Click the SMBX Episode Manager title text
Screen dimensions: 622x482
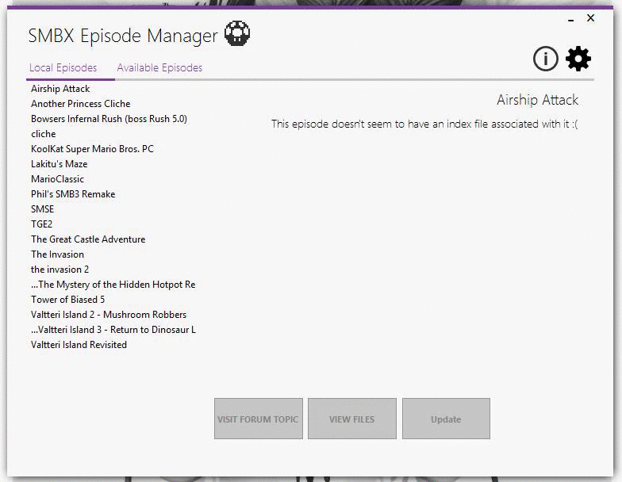tap(123, 36)
